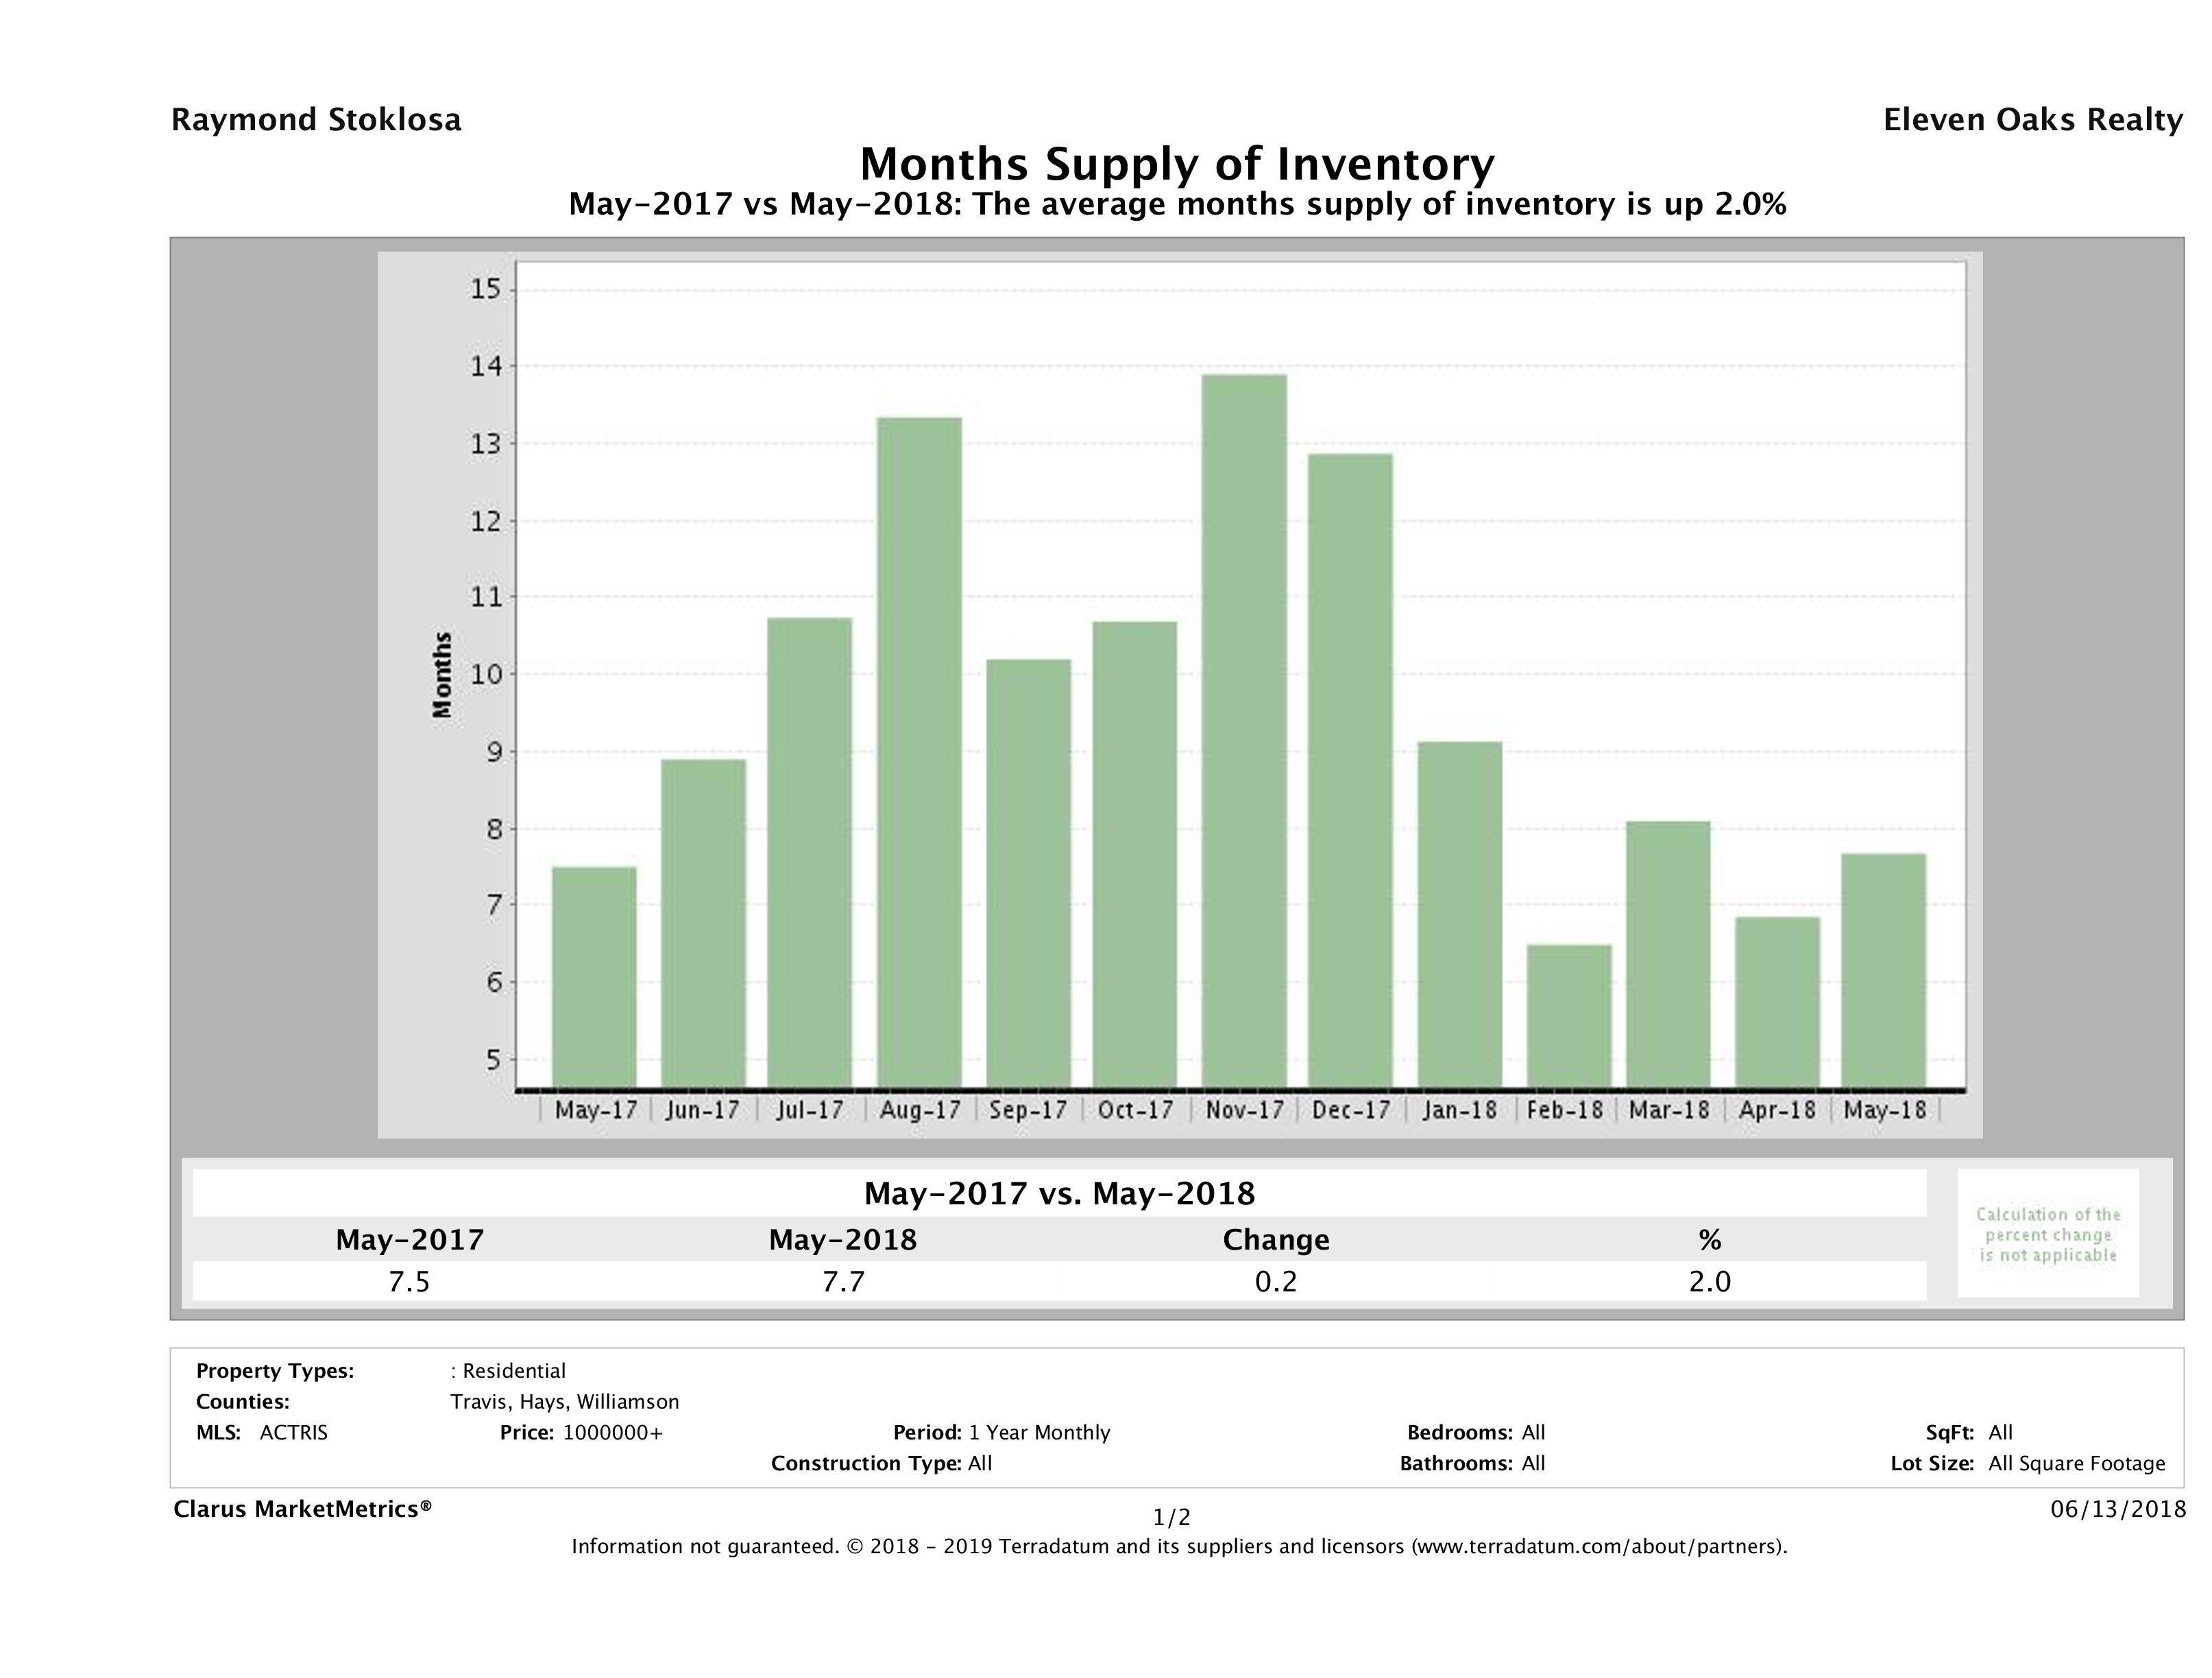Viewport: 2212px width, 1678px height.
Task: Click the May-2017 value 7.5
Action: [409, 1281]
